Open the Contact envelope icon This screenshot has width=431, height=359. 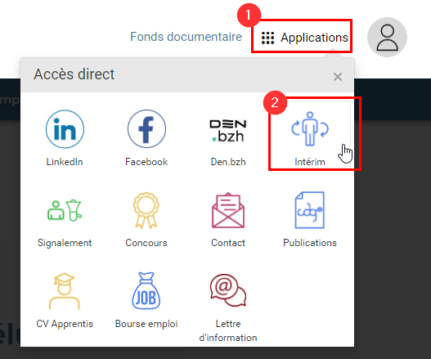pos(228,210)
